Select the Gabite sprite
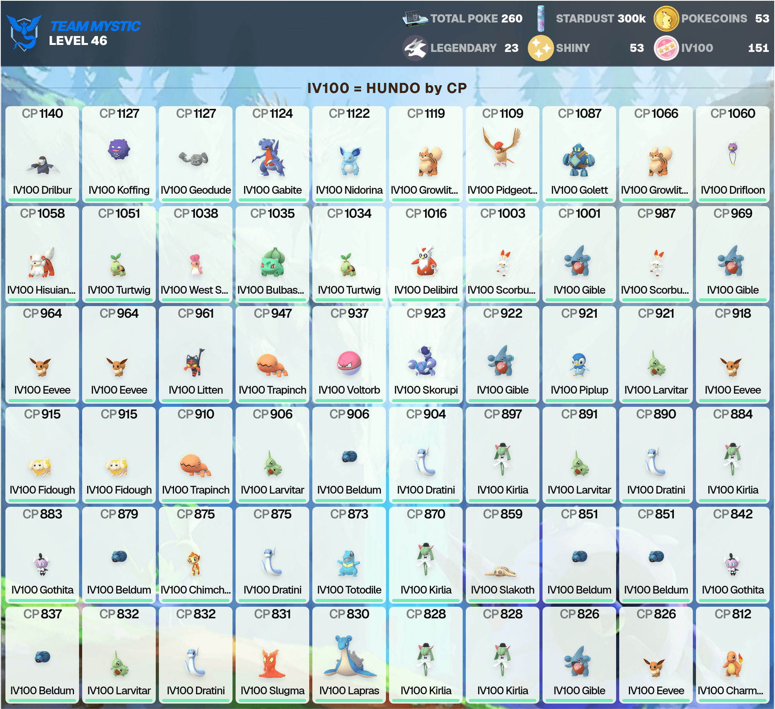The height and width of the screenshot is (709, 775). (268, 157)
